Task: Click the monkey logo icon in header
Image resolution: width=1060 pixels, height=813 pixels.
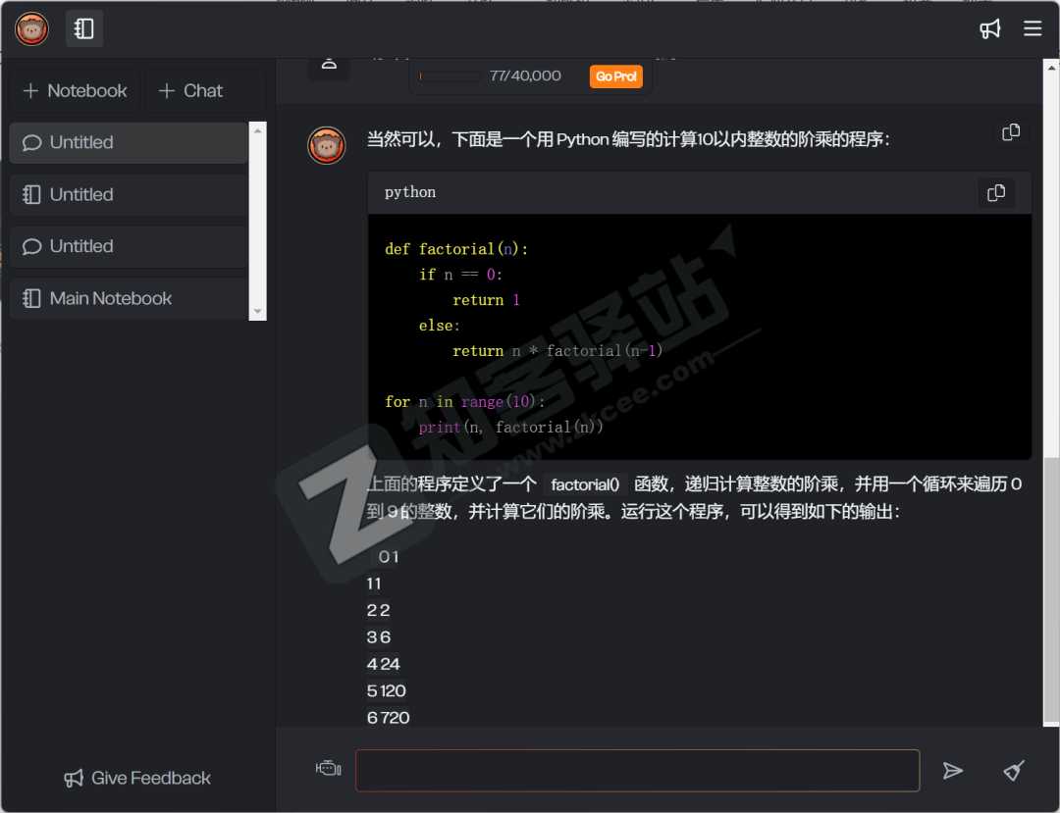Action: (31, 29)
